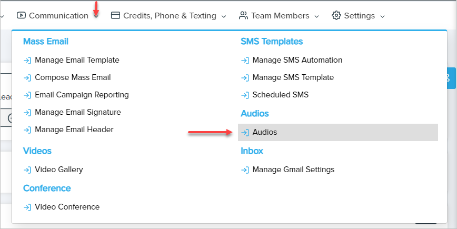Collapse the Communication dropdown chevron
The image size is (457, 229).
click(96, 16)
